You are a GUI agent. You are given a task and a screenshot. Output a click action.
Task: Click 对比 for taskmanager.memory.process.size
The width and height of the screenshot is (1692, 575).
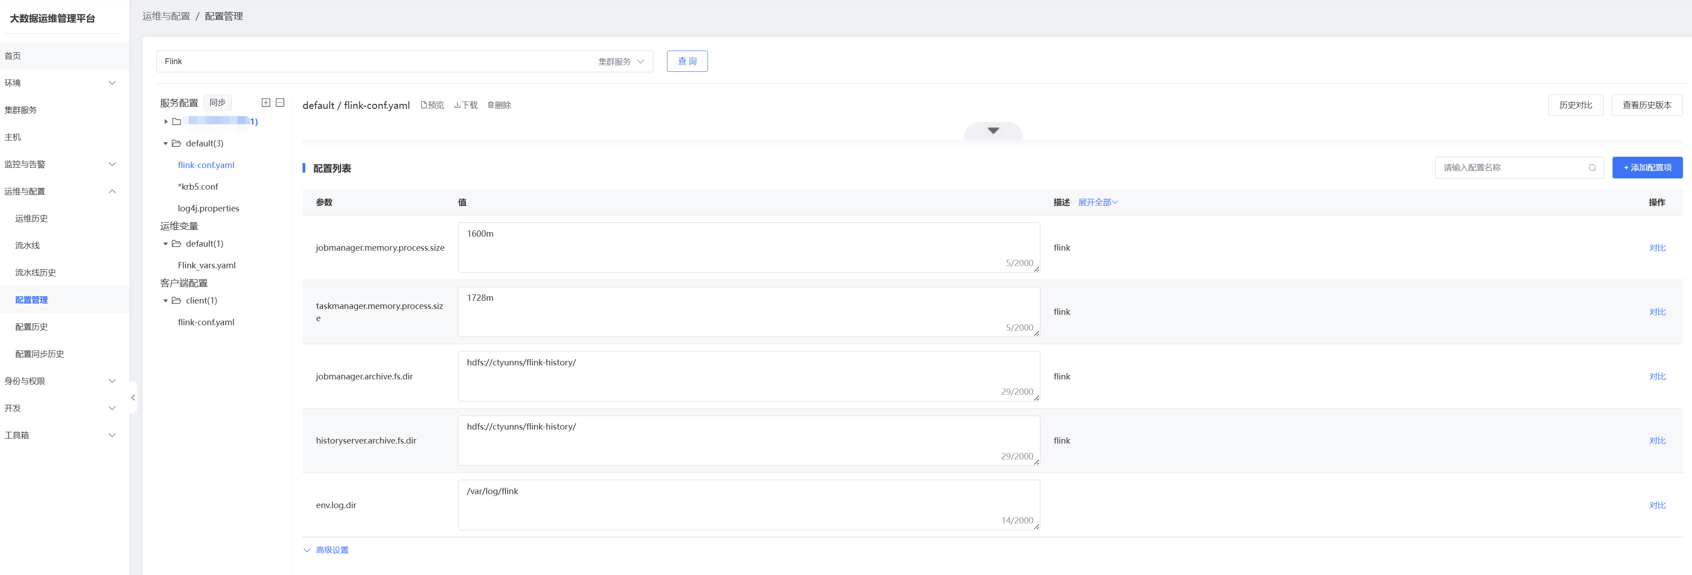(1657, 312)
